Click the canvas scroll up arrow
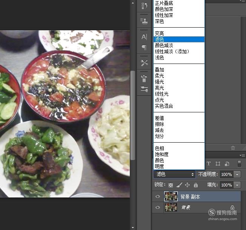Viewport: 246px width, 230px height. click(133, 3)
